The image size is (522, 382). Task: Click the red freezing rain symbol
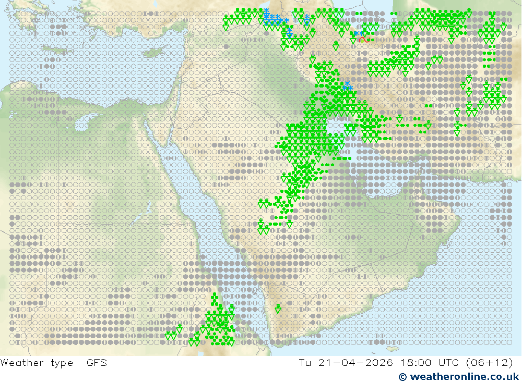(363, 40)
